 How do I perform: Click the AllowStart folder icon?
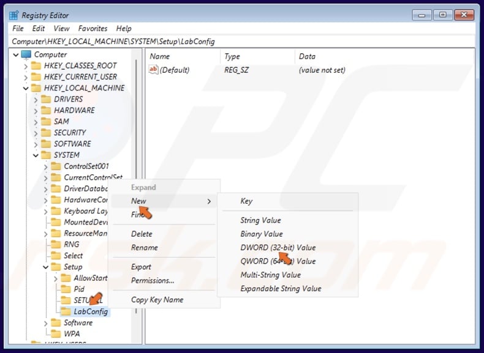pyautogui.click(x=66, y=278)
